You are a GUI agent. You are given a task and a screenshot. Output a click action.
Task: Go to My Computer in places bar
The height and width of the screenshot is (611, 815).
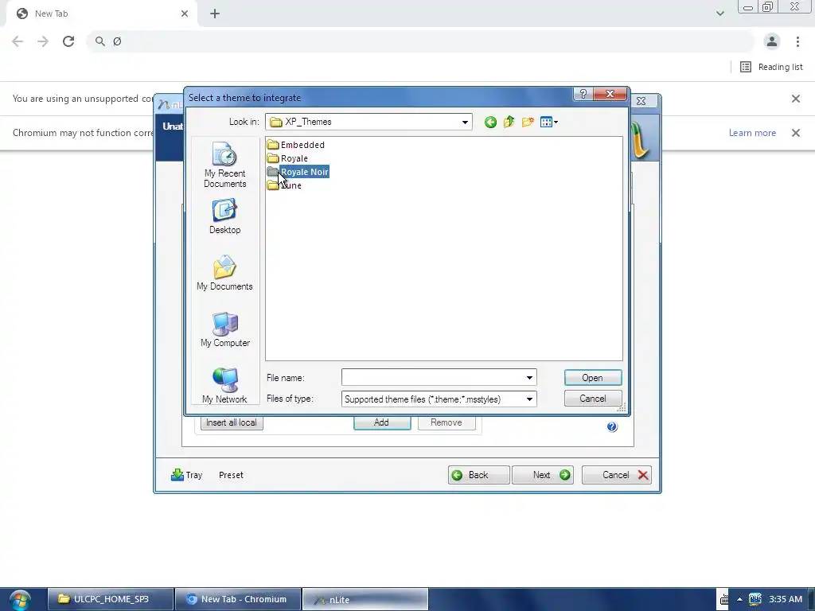coord(224,330)
